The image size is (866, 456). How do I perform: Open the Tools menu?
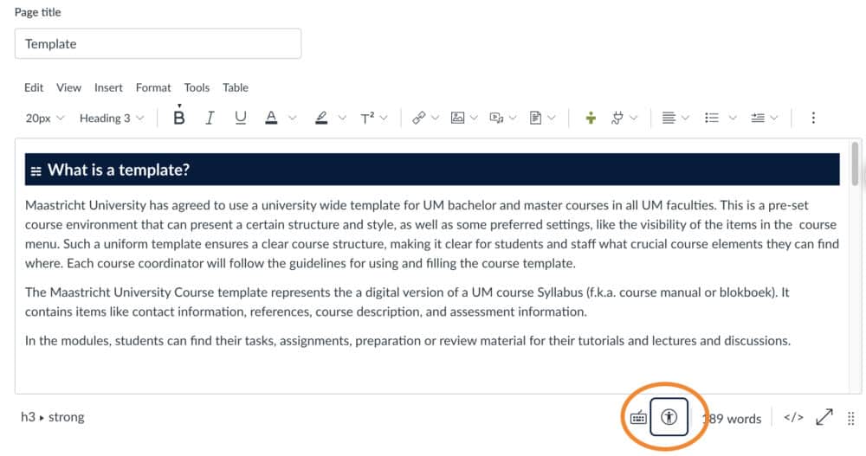(197, 87)
